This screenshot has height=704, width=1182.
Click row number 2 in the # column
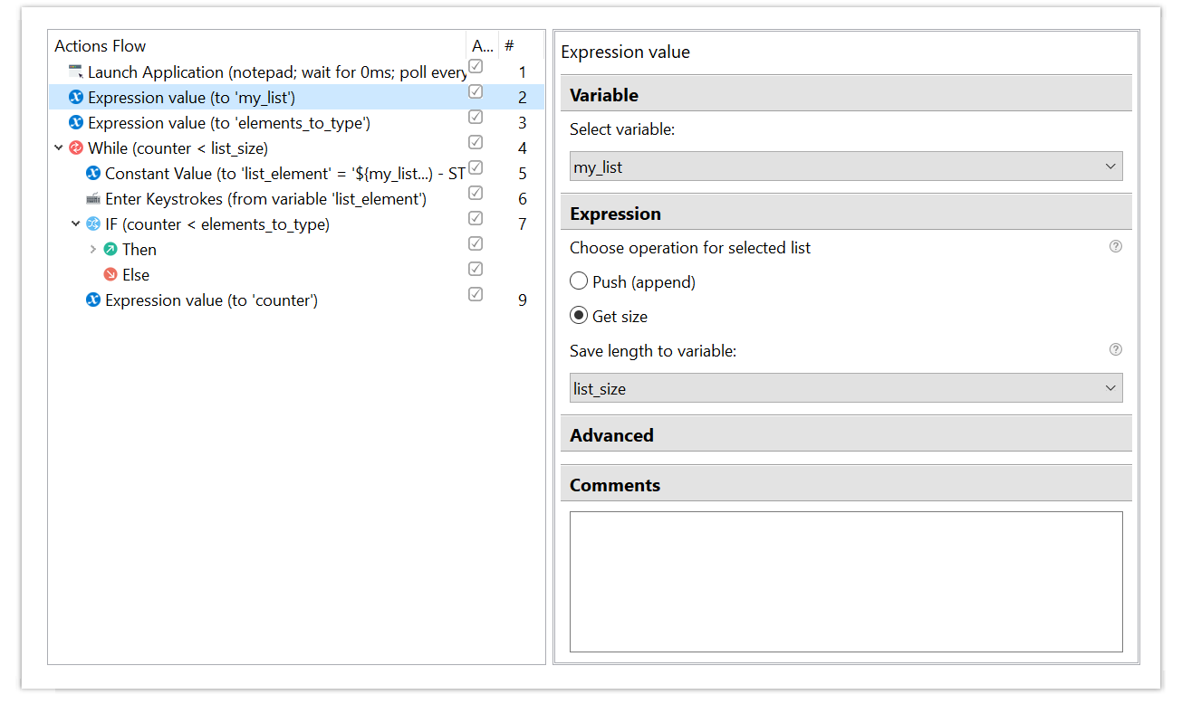click(523, 97)
